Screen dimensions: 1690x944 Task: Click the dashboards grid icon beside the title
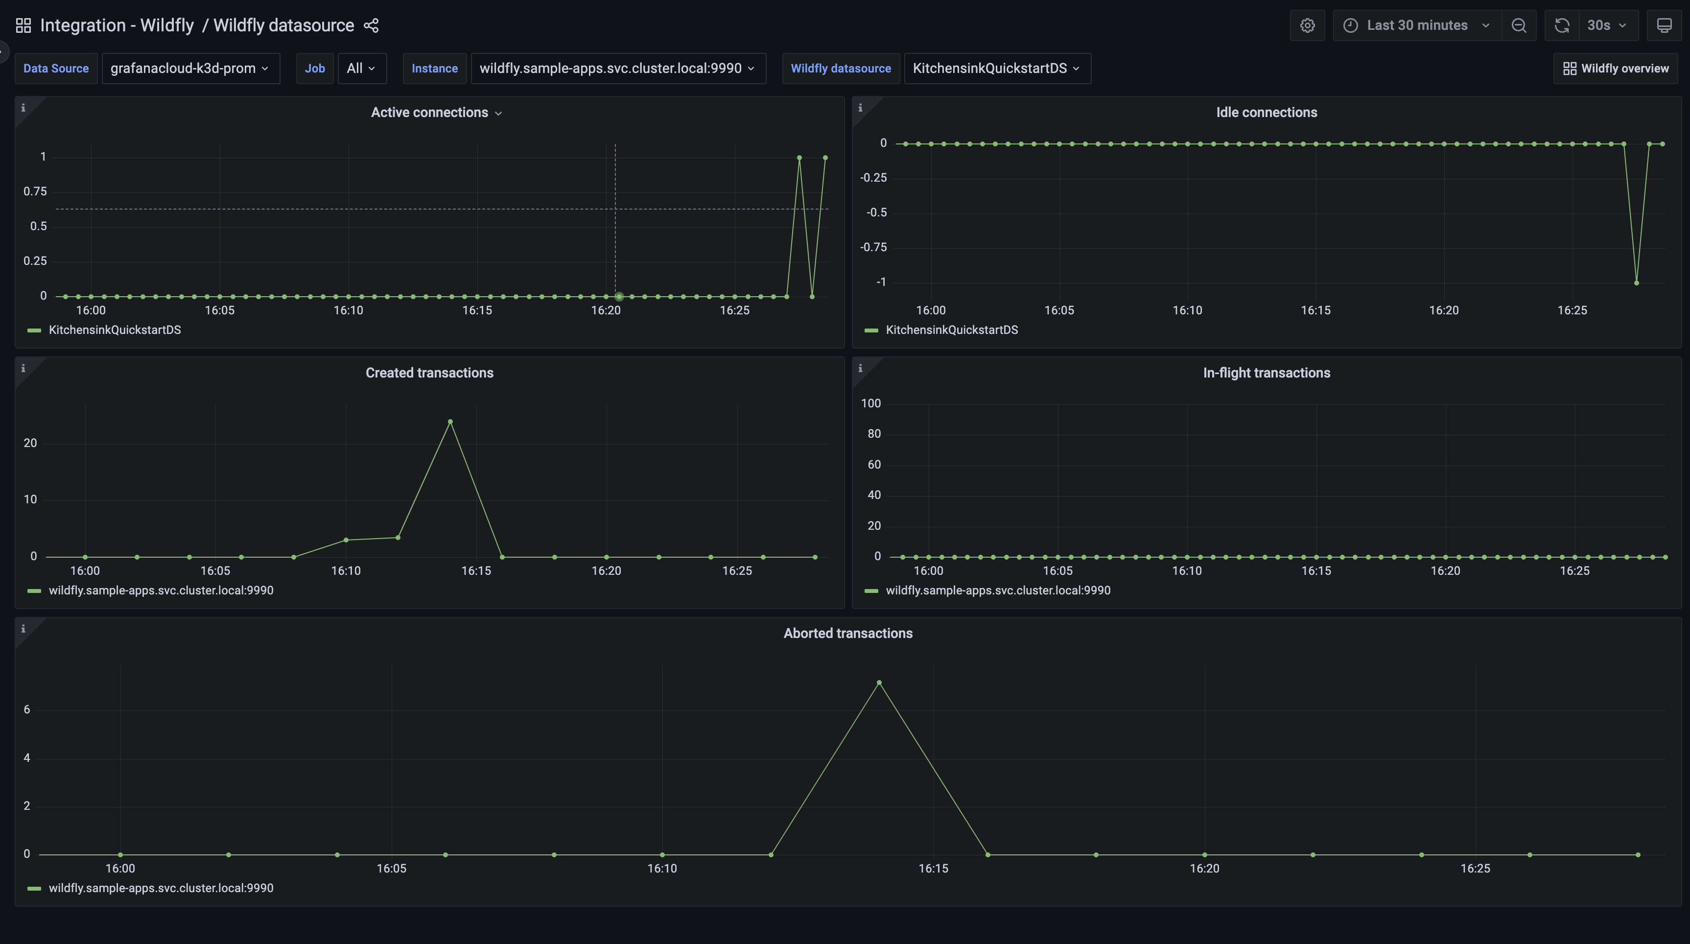[x=23, y=24]
